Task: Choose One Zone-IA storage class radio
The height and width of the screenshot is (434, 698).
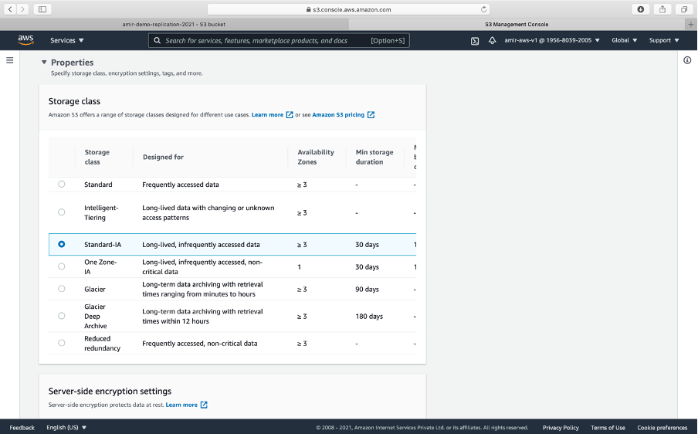Action: [x=62, y=266]
